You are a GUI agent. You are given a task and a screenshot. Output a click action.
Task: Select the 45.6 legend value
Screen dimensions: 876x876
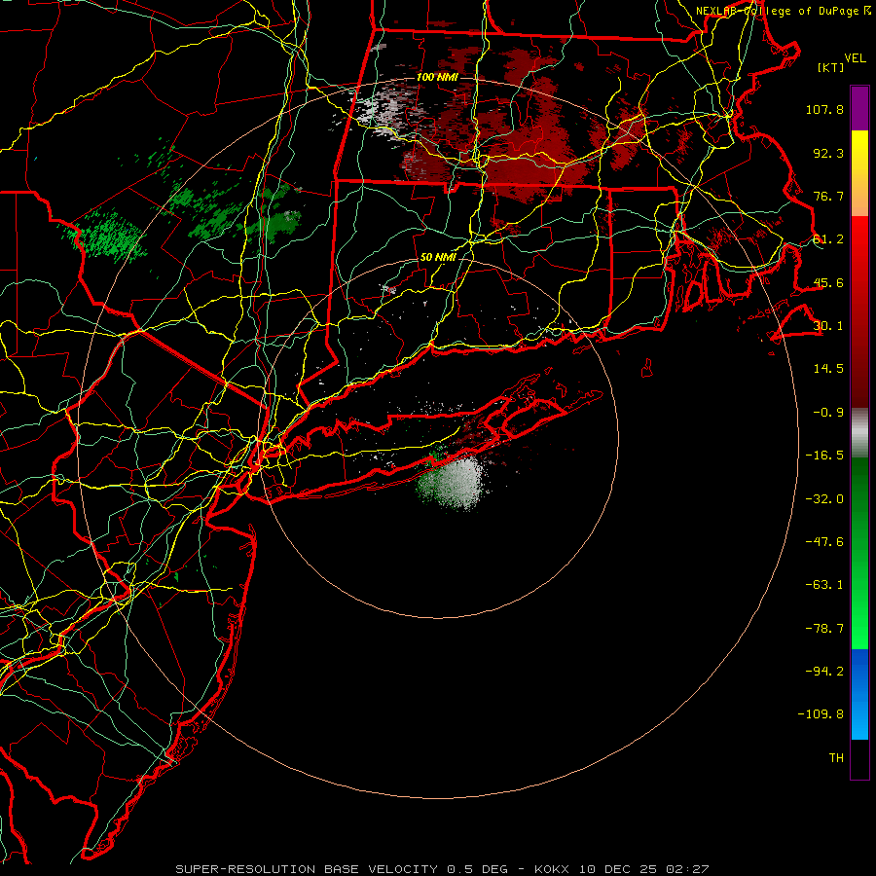click(x=828, y=282)
